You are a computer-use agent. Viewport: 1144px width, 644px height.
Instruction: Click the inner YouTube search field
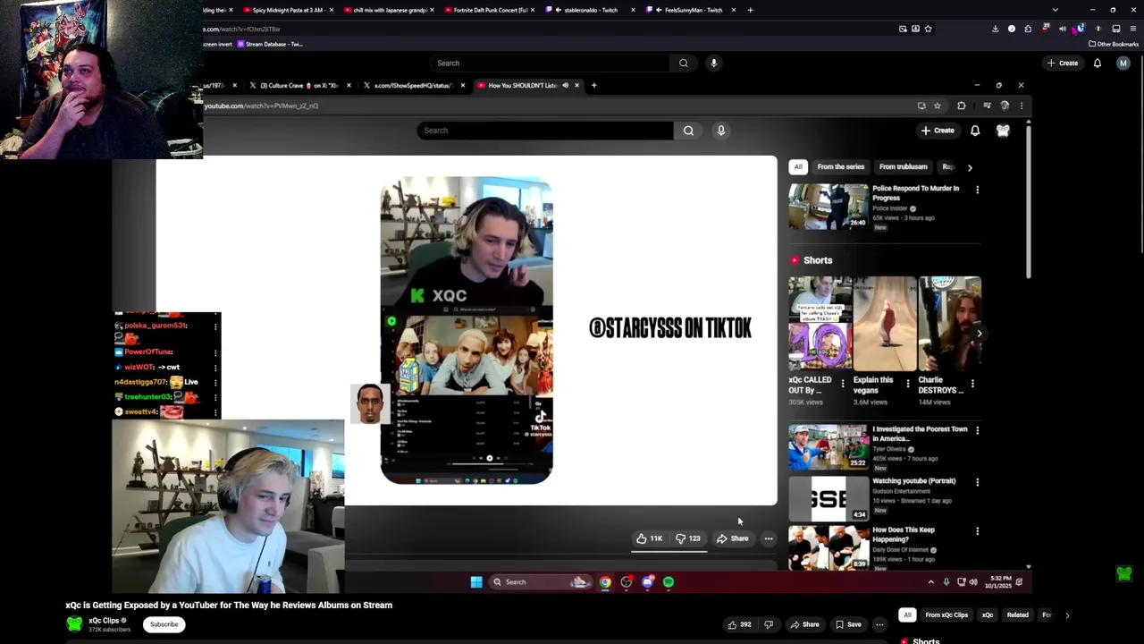[544, 131]
